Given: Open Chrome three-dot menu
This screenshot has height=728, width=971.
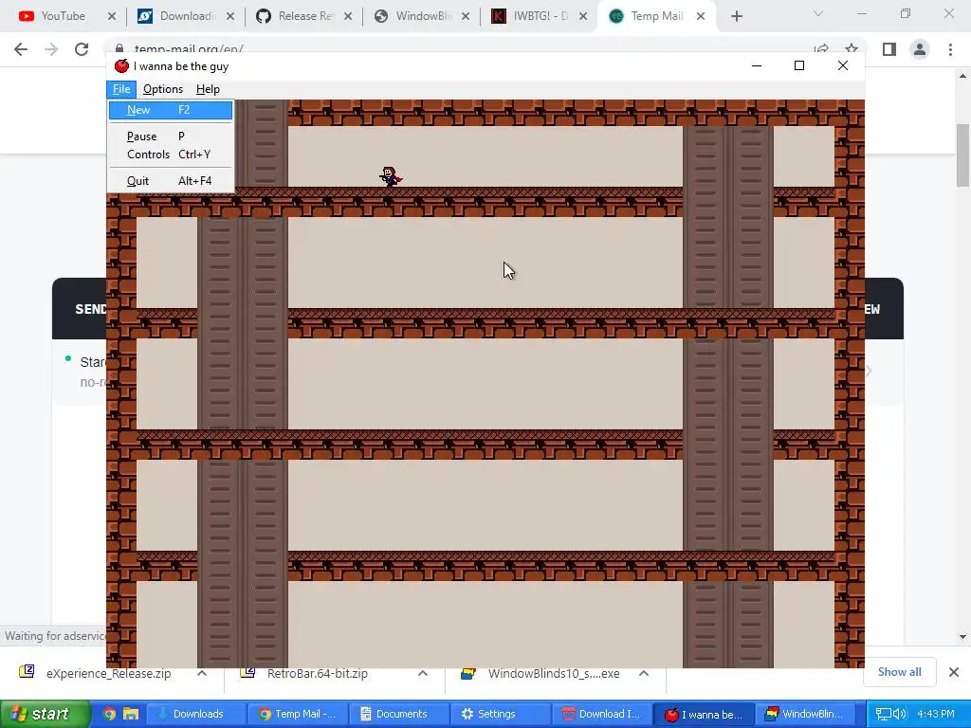Looking at the screenshot, I should coord(950,49).
